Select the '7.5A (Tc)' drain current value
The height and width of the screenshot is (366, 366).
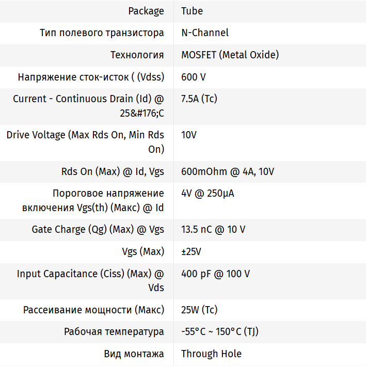(199, 99)
